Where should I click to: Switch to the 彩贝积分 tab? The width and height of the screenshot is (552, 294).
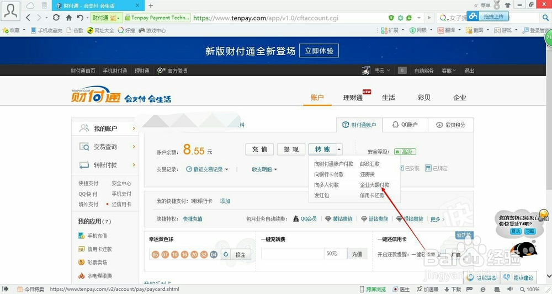click(450, 125)
